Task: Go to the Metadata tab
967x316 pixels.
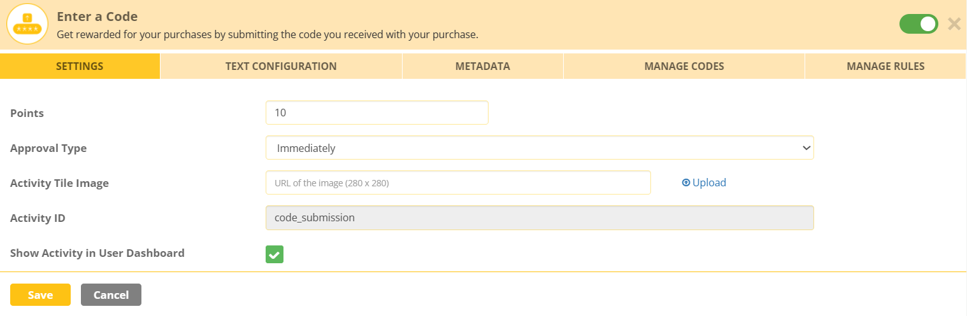Action: click(x=482, y=66)
